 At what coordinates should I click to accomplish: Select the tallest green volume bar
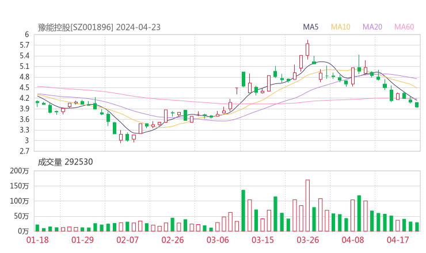point(243,210)
